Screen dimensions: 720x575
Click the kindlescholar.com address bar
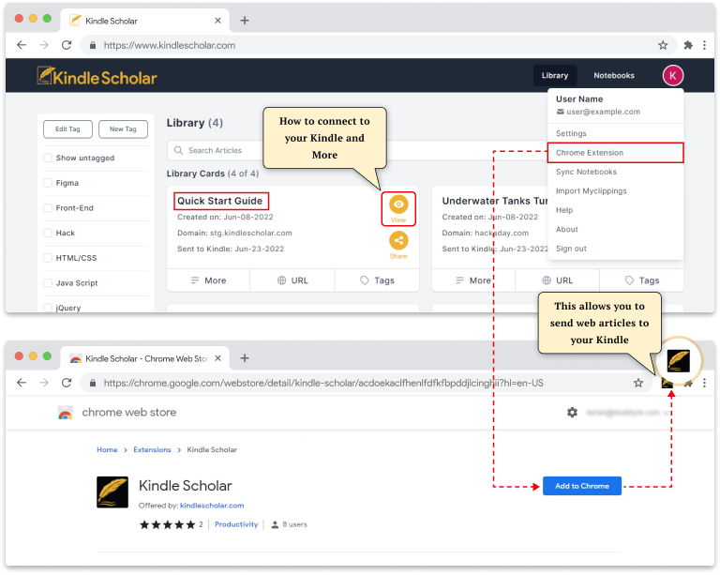pos(379,45)
